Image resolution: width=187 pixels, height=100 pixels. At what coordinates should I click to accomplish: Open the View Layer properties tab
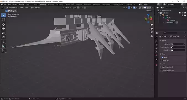point(157,48)
